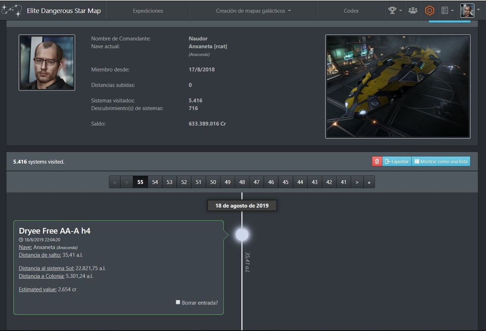Screen dimensions: 486x331
Task: Click the first page double arrow
Action: (x=115, y=182)
